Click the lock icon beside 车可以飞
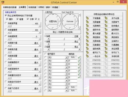 106,52
